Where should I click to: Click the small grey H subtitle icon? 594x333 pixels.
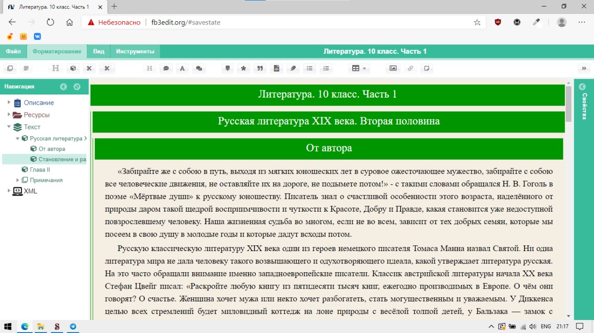click(x=149, y=69)
